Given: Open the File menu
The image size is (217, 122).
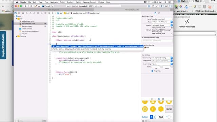Looking at the screenshot, I should click(29, 2).
